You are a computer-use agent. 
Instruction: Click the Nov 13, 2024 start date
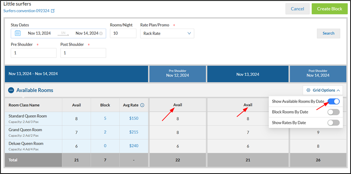coord(39,33)
